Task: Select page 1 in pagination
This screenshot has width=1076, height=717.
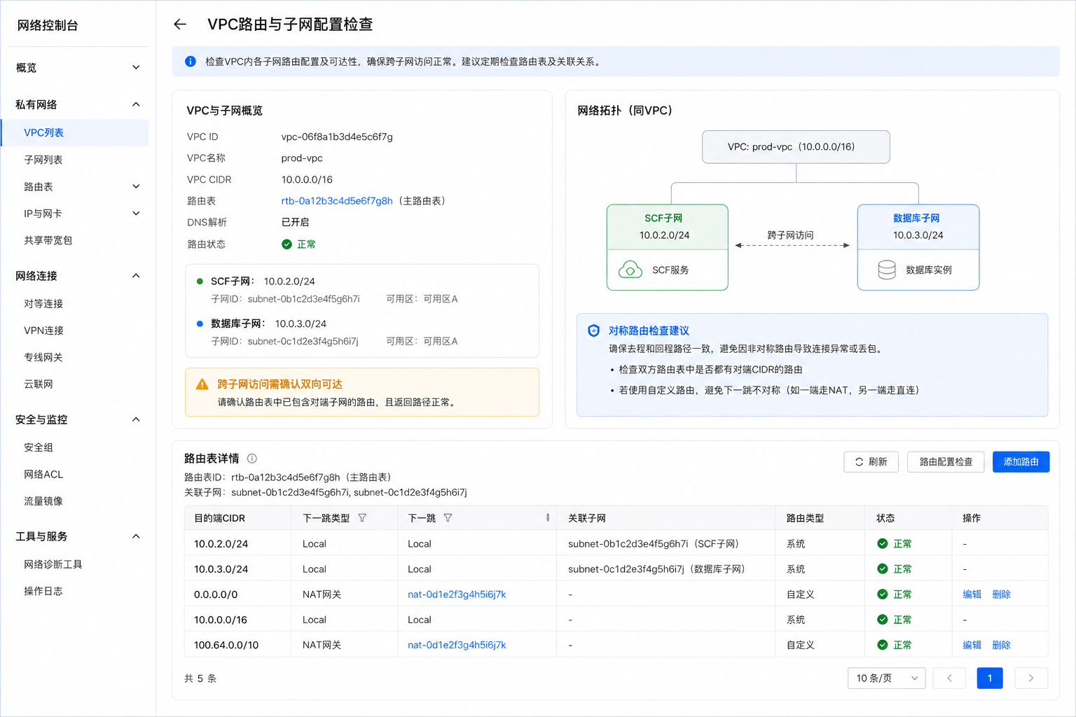Action: [x=990, y=678]
